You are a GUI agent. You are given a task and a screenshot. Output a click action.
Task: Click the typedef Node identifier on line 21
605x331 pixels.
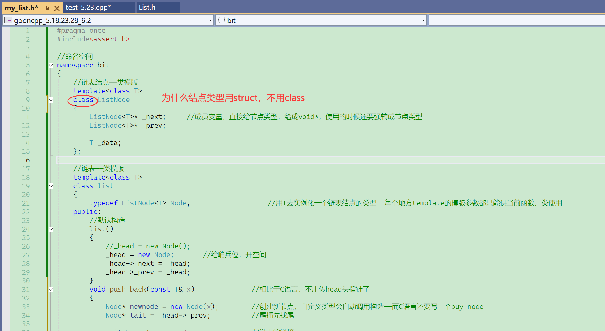point(178,203)
